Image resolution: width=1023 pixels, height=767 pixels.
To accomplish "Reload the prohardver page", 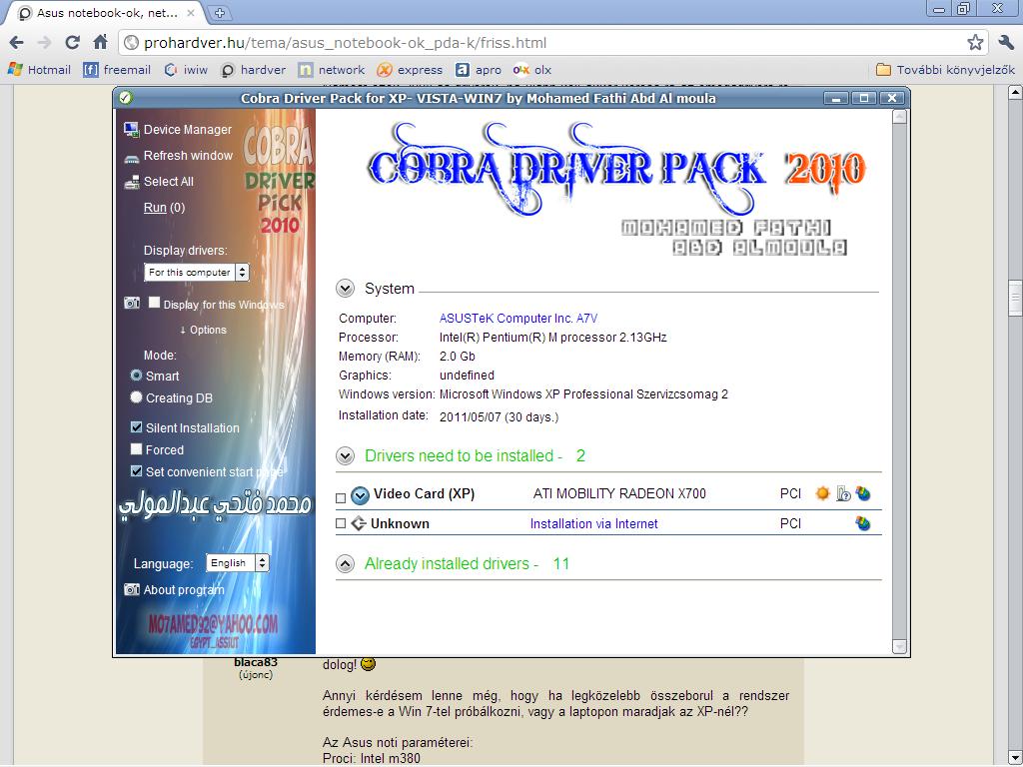I will pyautogui.click(x=72, y=43).
